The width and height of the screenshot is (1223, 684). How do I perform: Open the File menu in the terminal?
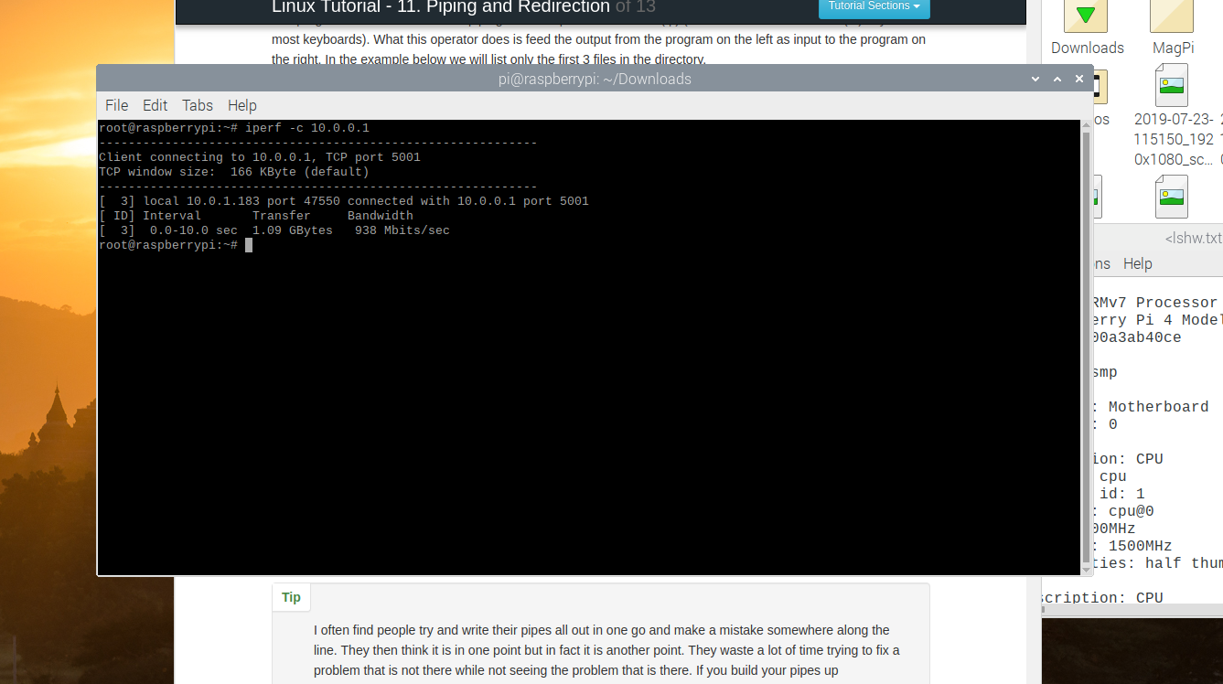click(x=116, y=105)
